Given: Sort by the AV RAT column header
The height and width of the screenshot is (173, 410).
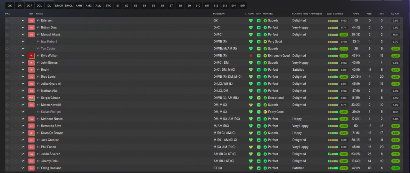Looking at the screenshot, I should (395, 14).
